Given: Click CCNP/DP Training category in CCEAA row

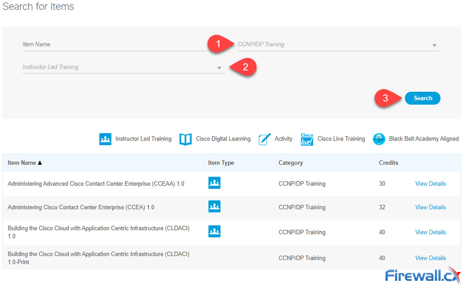Looking at the screenshot, I should 302,184.
